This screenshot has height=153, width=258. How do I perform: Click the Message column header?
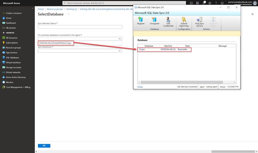[222, 46]
